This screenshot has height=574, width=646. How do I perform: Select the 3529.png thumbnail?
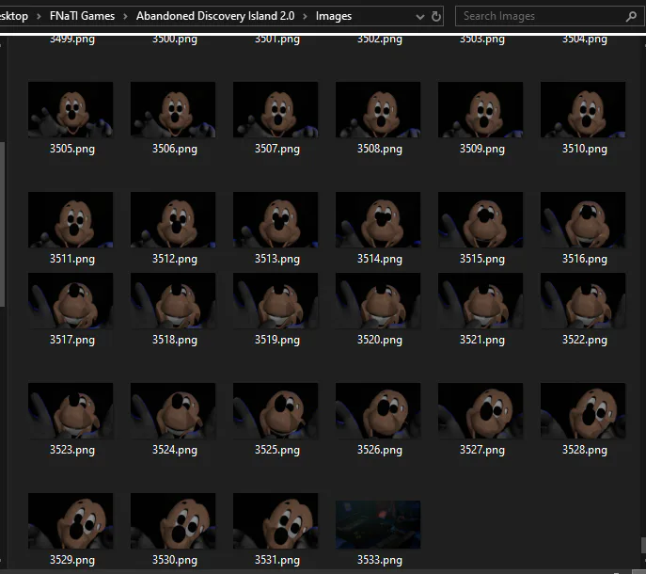tap(71, 520)
